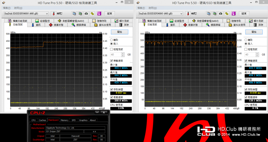Enable short stroke checkbox in right HD Tune window

(x=246, y=49)
